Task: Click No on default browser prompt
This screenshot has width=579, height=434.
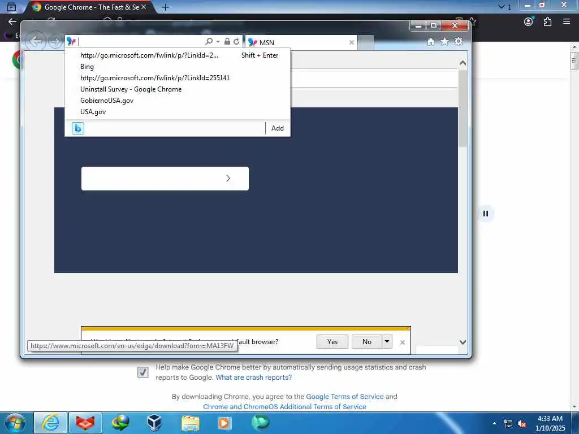Action: 366,342
